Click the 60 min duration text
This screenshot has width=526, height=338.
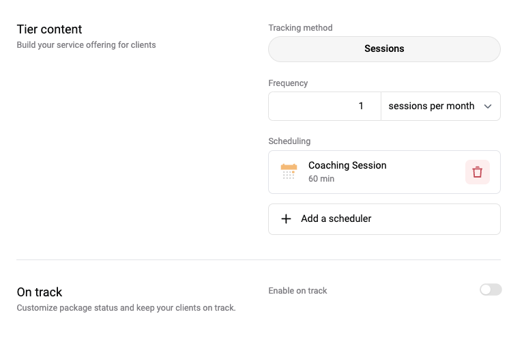tap(321, 179)
